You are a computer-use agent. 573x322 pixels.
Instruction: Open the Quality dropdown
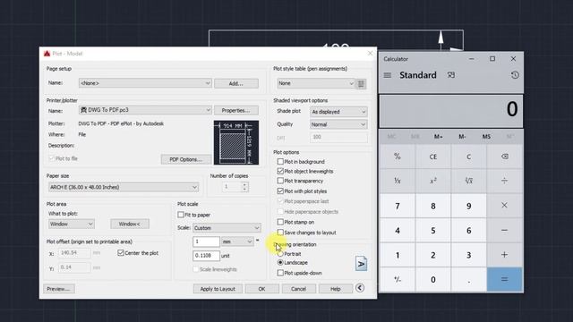coord(338,124)
